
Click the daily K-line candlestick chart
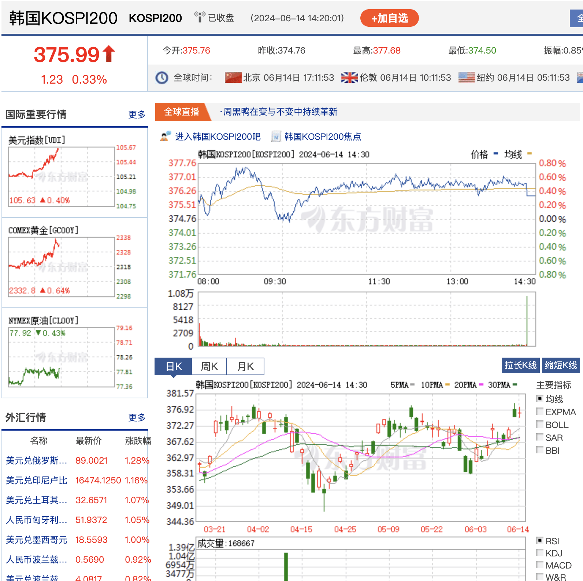pos(361,458)
